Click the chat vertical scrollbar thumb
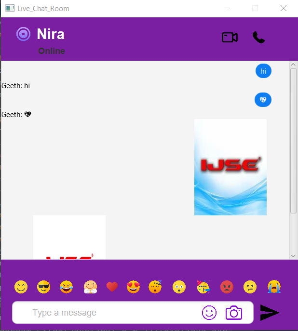The image size is (298, 331). [293, 141]
